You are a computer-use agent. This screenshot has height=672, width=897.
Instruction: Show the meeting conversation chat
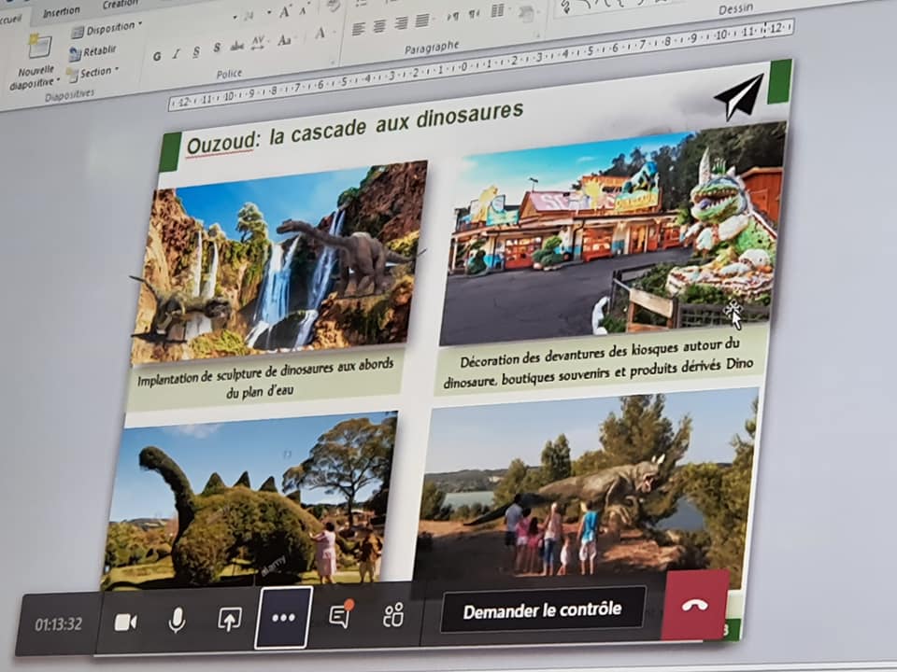click(340, 615)
